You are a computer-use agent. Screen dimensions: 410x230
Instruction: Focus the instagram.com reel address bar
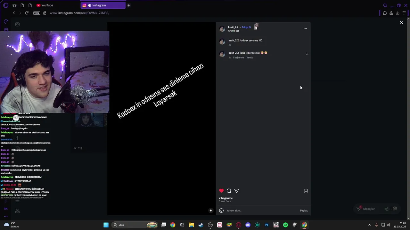pos(79,13)
